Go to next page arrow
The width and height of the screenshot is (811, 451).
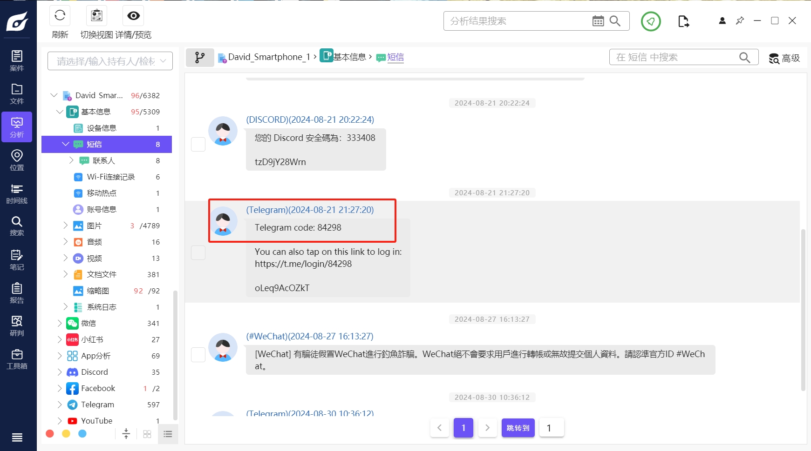(487, 428)
